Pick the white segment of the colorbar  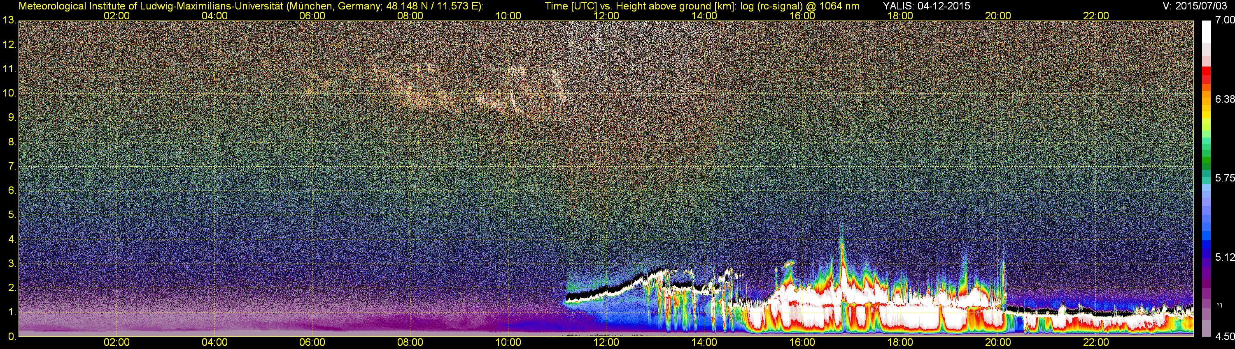(1206, 32)
